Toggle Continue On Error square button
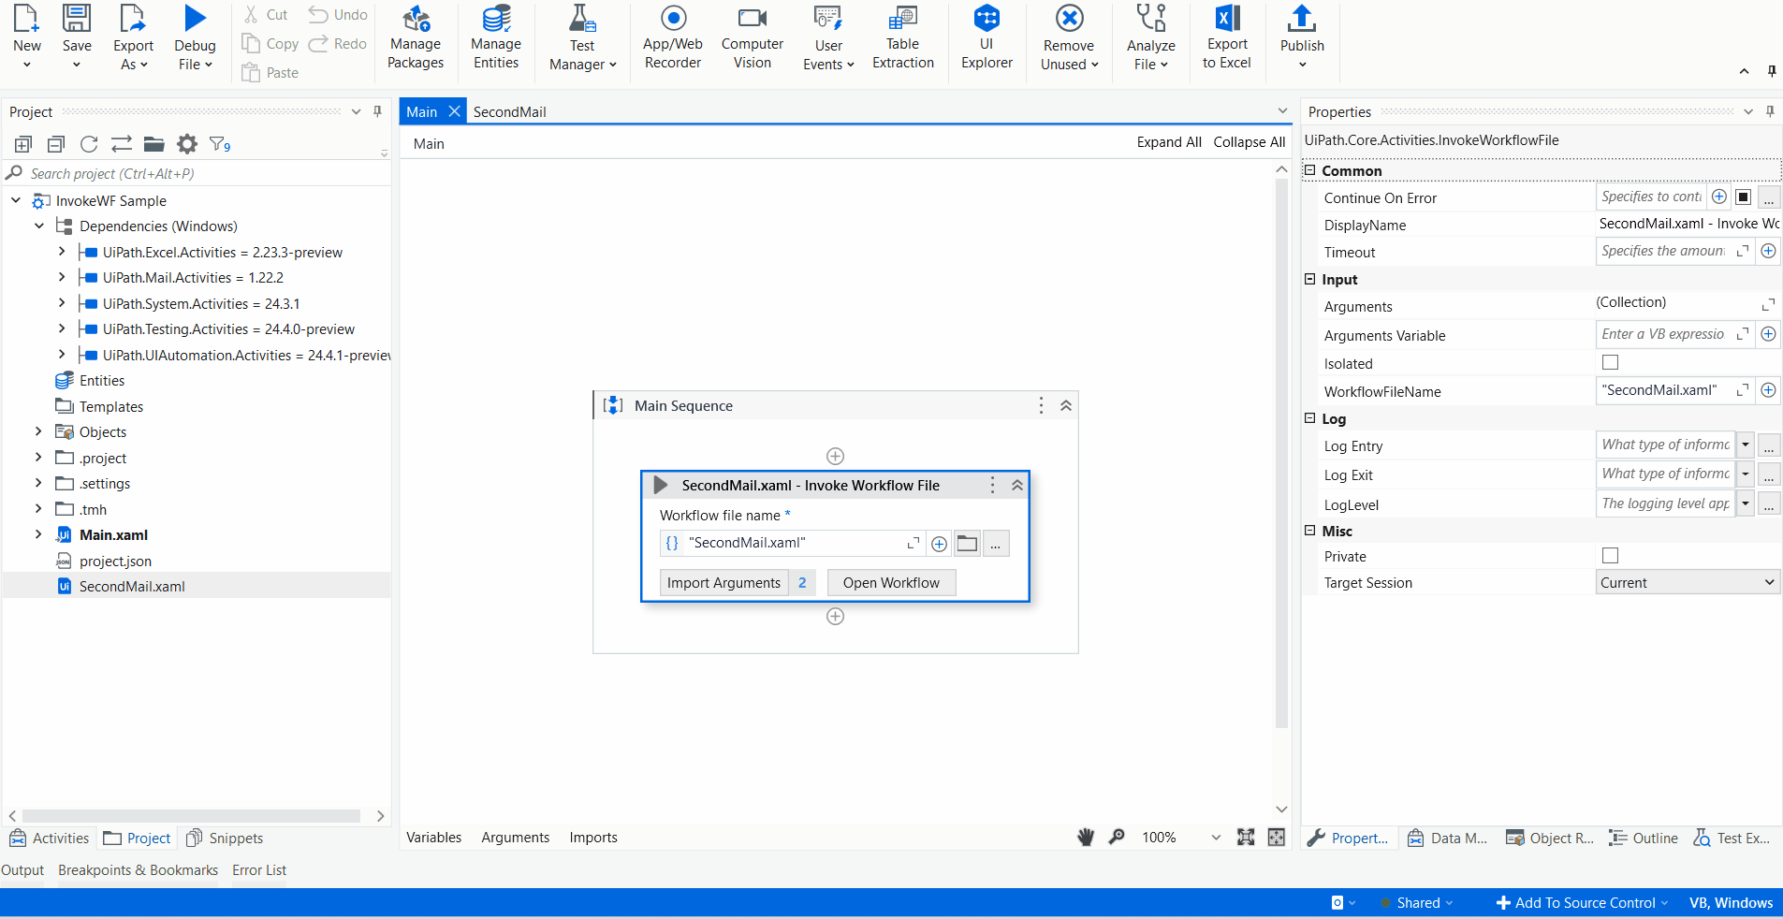This screenshot has height=919, width=1783. [1743, 197]
